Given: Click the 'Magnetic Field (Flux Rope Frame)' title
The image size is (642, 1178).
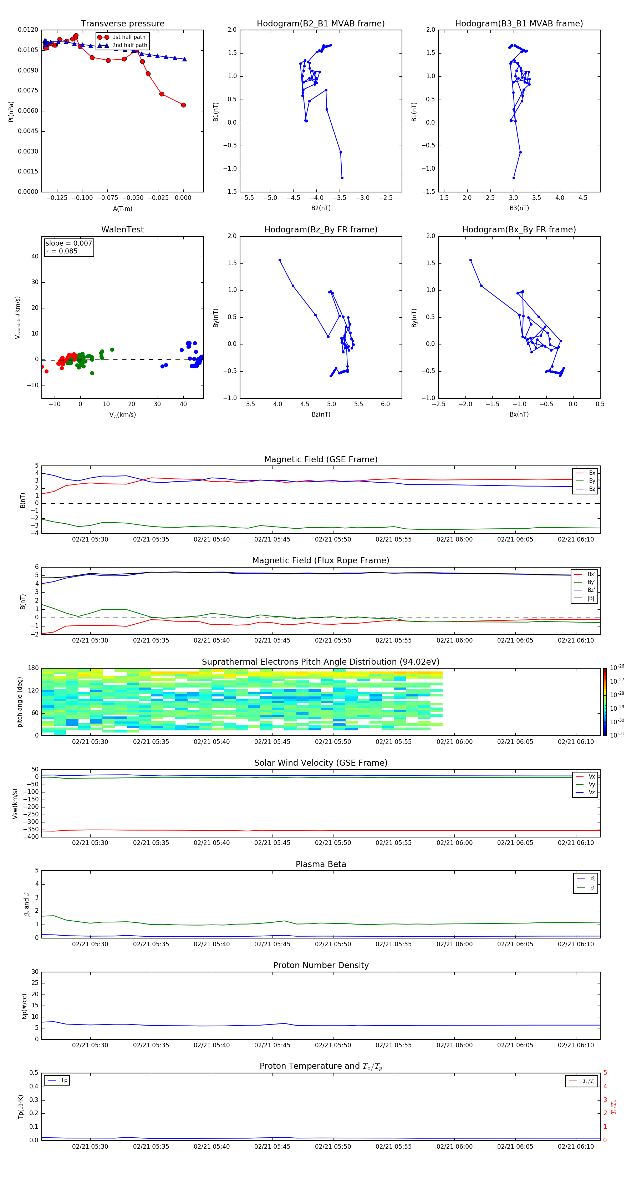Looking at the screenshot, I should pyautogui.click(x=321, y=561).
